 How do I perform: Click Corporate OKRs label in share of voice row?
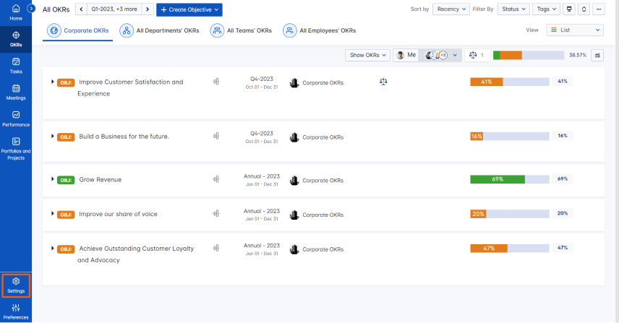[x=323, y=215]
